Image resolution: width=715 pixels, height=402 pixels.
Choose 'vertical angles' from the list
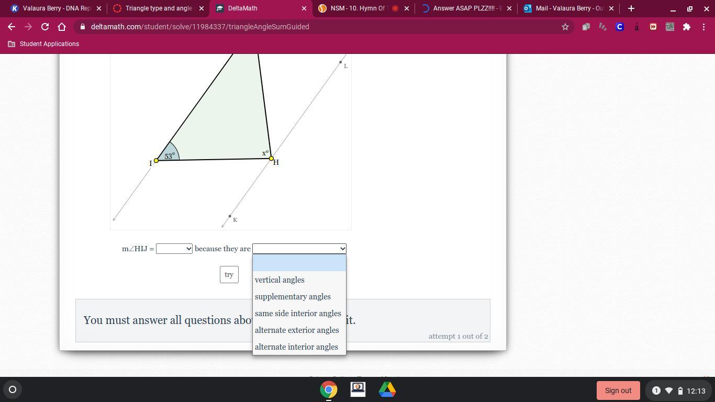(x=280, y=280)
